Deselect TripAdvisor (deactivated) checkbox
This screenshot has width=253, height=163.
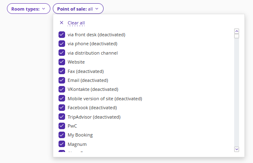(62, 117)
